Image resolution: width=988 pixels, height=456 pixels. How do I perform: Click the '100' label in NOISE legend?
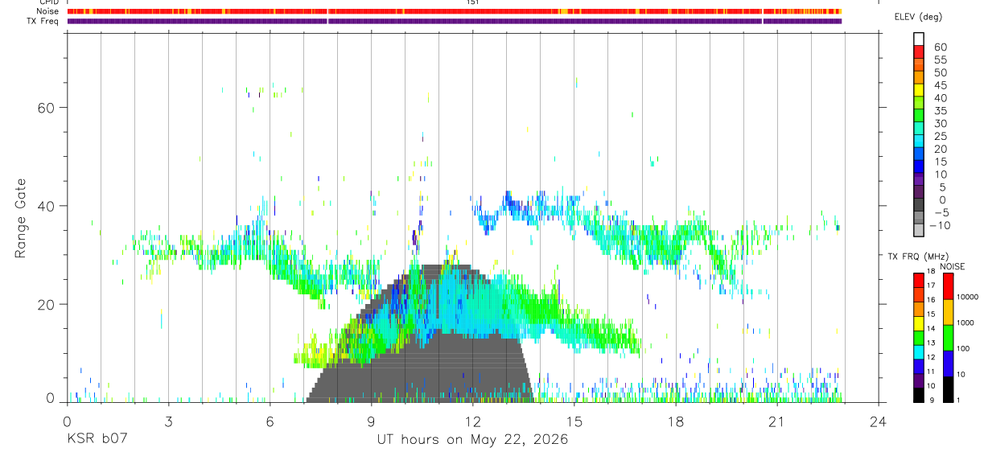963,348
